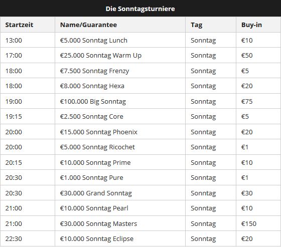Click the €10.000 Sonntag Pearl entry

pos(94,208)
